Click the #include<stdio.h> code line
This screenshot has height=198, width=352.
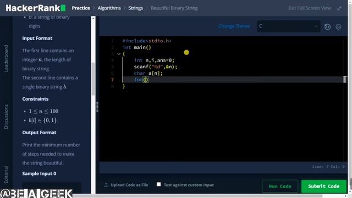[147, 41]
